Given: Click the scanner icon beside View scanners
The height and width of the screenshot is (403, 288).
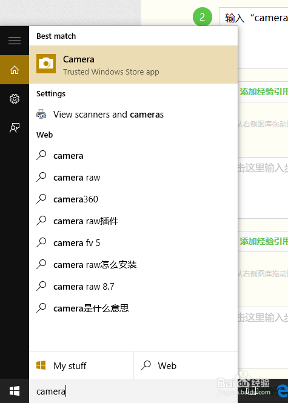Looking at the screenshot, I should click(41, 114).
